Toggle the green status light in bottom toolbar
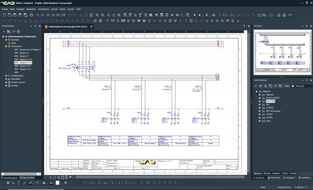This screenshot has height=190, width=313. (x=66, y=183)
